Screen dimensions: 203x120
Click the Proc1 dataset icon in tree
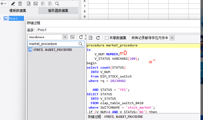[x=6, y=18]
